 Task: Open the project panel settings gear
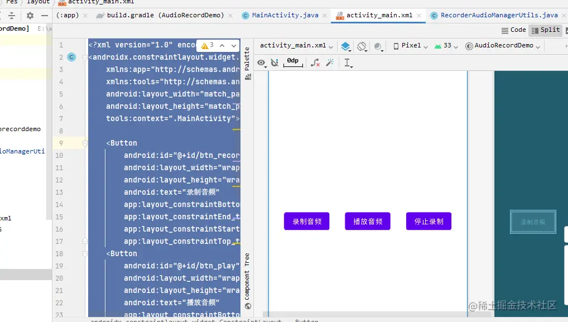pos(30,16)
